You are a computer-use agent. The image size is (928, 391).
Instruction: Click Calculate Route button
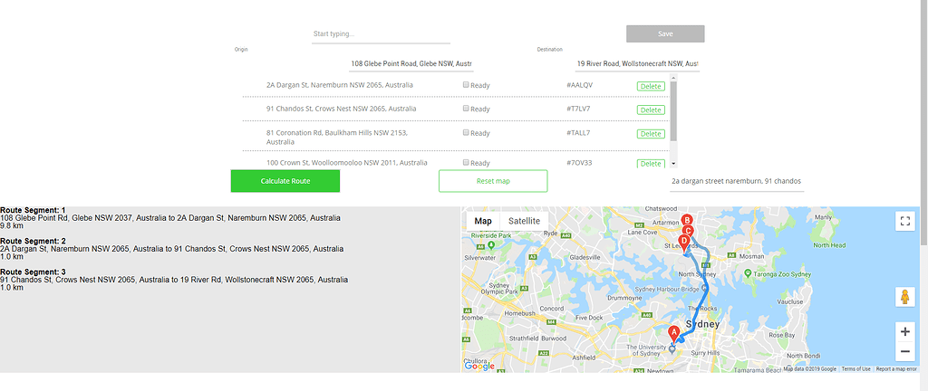pos(285,181)
